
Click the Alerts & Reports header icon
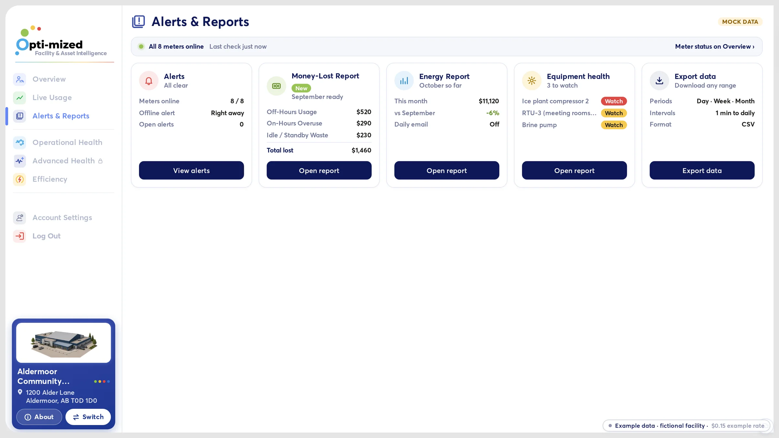tap(138, 22)
